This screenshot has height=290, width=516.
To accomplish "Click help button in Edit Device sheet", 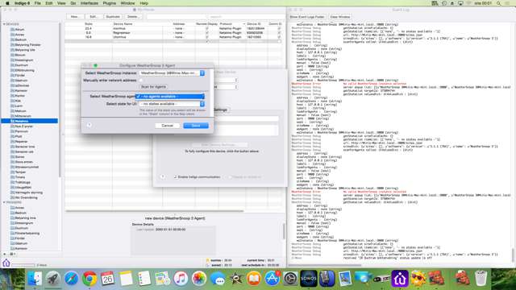I will [163, 177].
